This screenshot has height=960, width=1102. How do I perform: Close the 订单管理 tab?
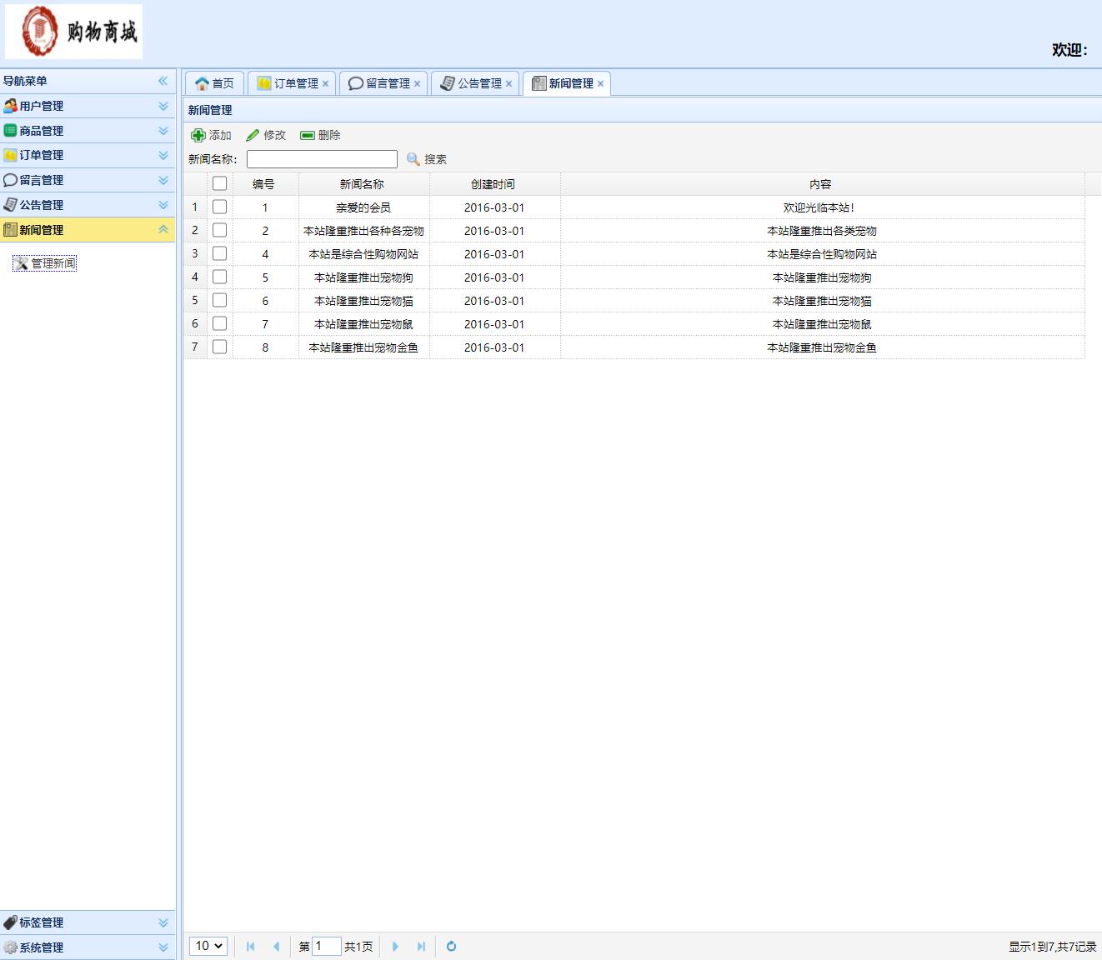(x=326, y=84)
